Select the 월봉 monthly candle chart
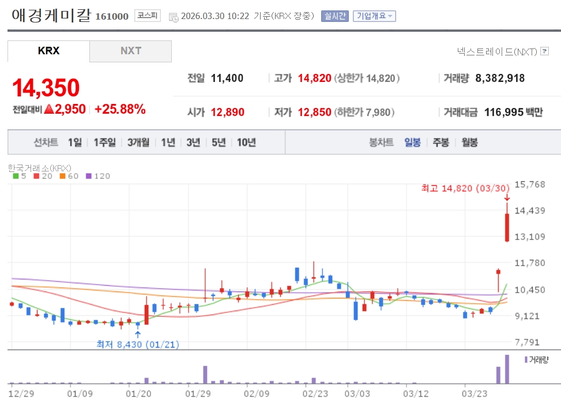561x411 pixels. click(x=469, y=142)
